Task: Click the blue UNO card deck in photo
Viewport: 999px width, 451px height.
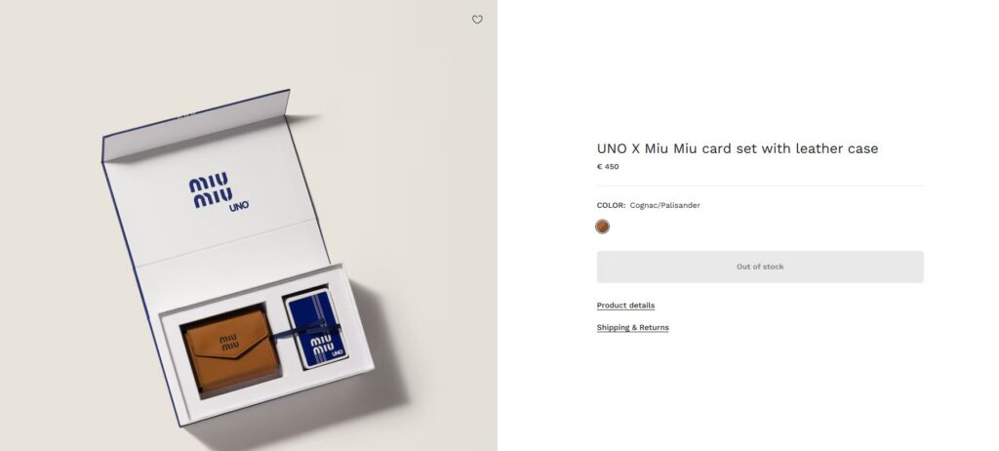Action: coord(317,328)
